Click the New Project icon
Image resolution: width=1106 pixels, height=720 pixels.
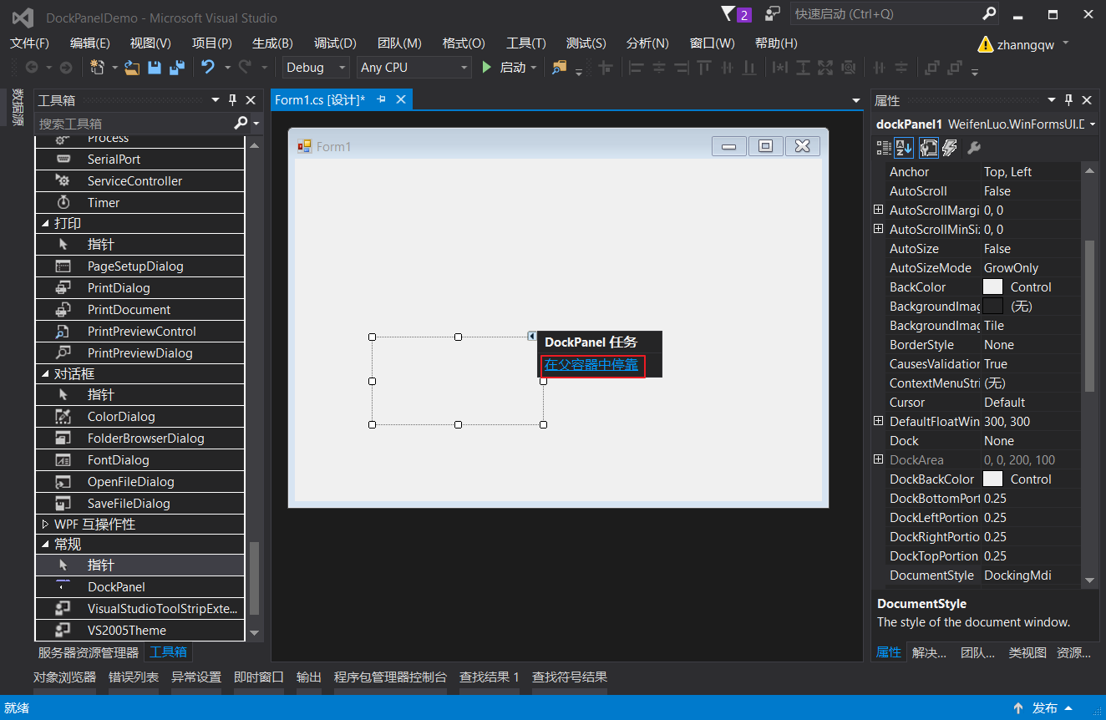pyautogui.click(x=98, y=68)
